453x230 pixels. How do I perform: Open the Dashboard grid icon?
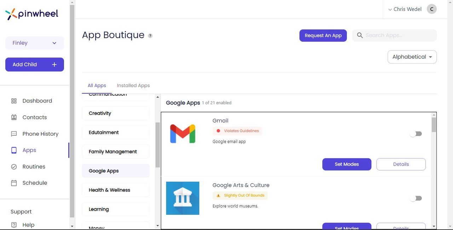pos(14,101)
